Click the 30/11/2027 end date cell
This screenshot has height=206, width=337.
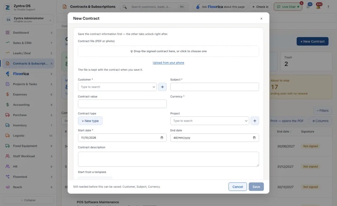(285, 187)
